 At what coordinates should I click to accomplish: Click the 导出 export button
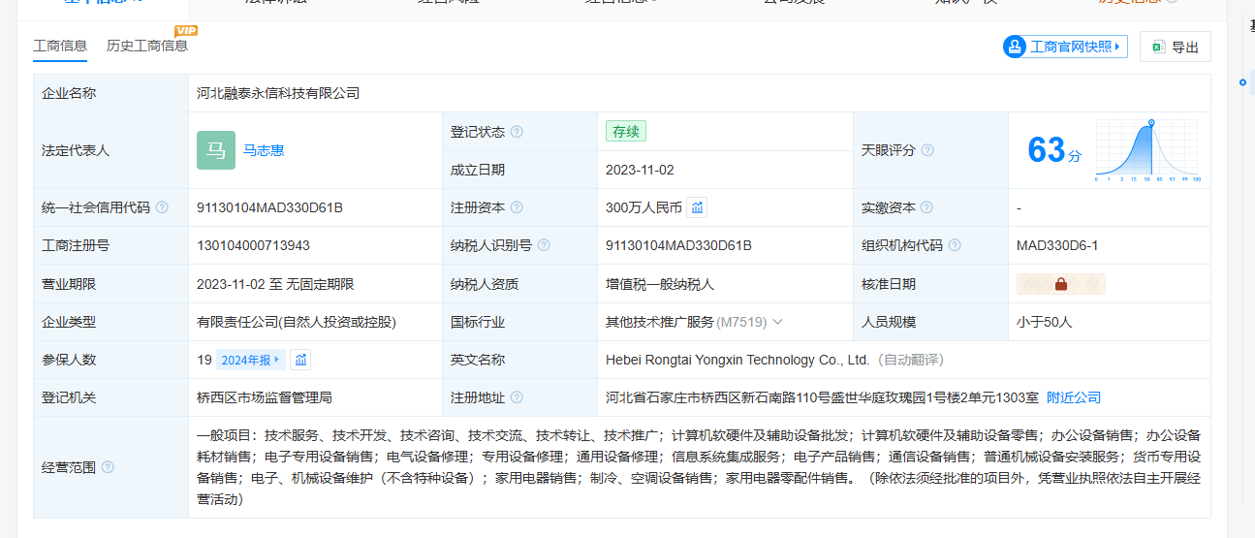[x=1176, y=47]
